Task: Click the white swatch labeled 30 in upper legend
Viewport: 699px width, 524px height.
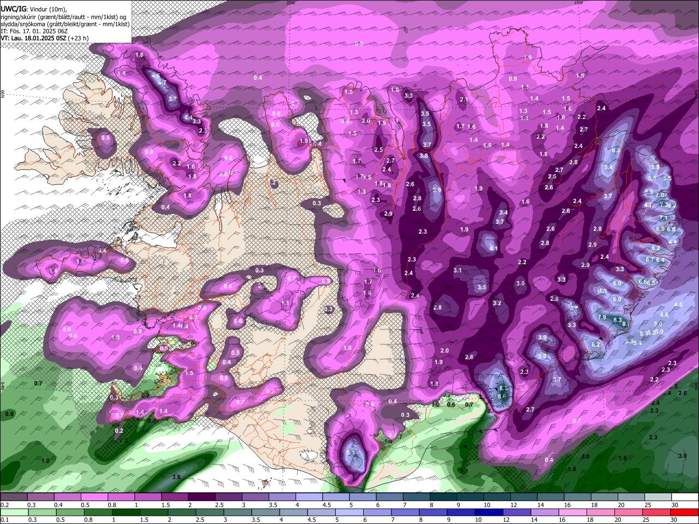Action: coord(685,497)
